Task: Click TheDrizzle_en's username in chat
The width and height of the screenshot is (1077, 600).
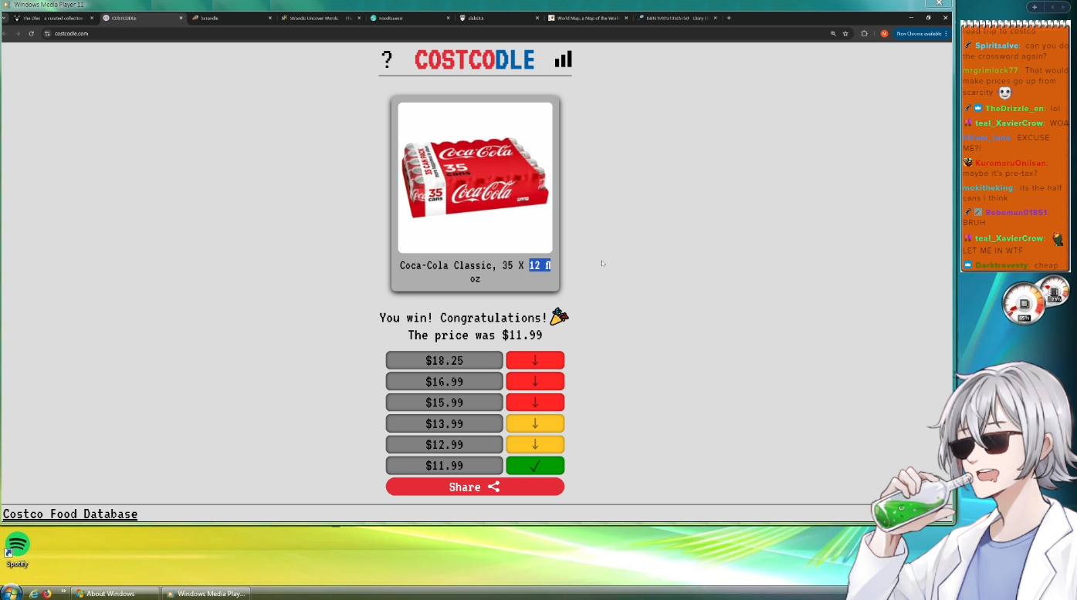Action: coord(1014,109)
